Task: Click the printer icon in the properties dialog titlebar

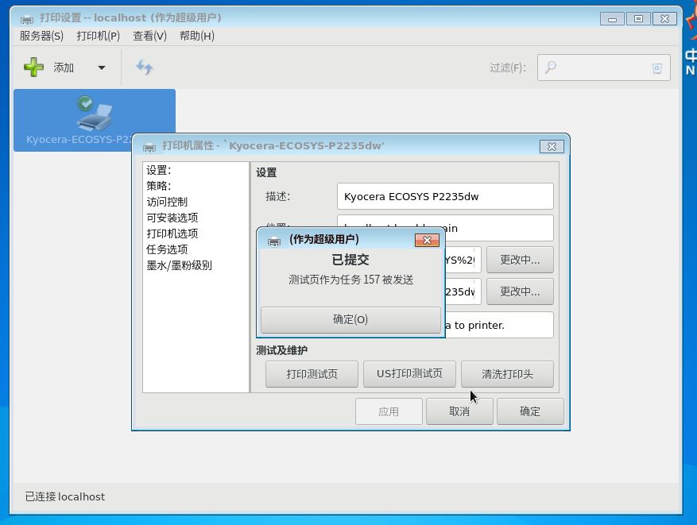Action: 147,146
